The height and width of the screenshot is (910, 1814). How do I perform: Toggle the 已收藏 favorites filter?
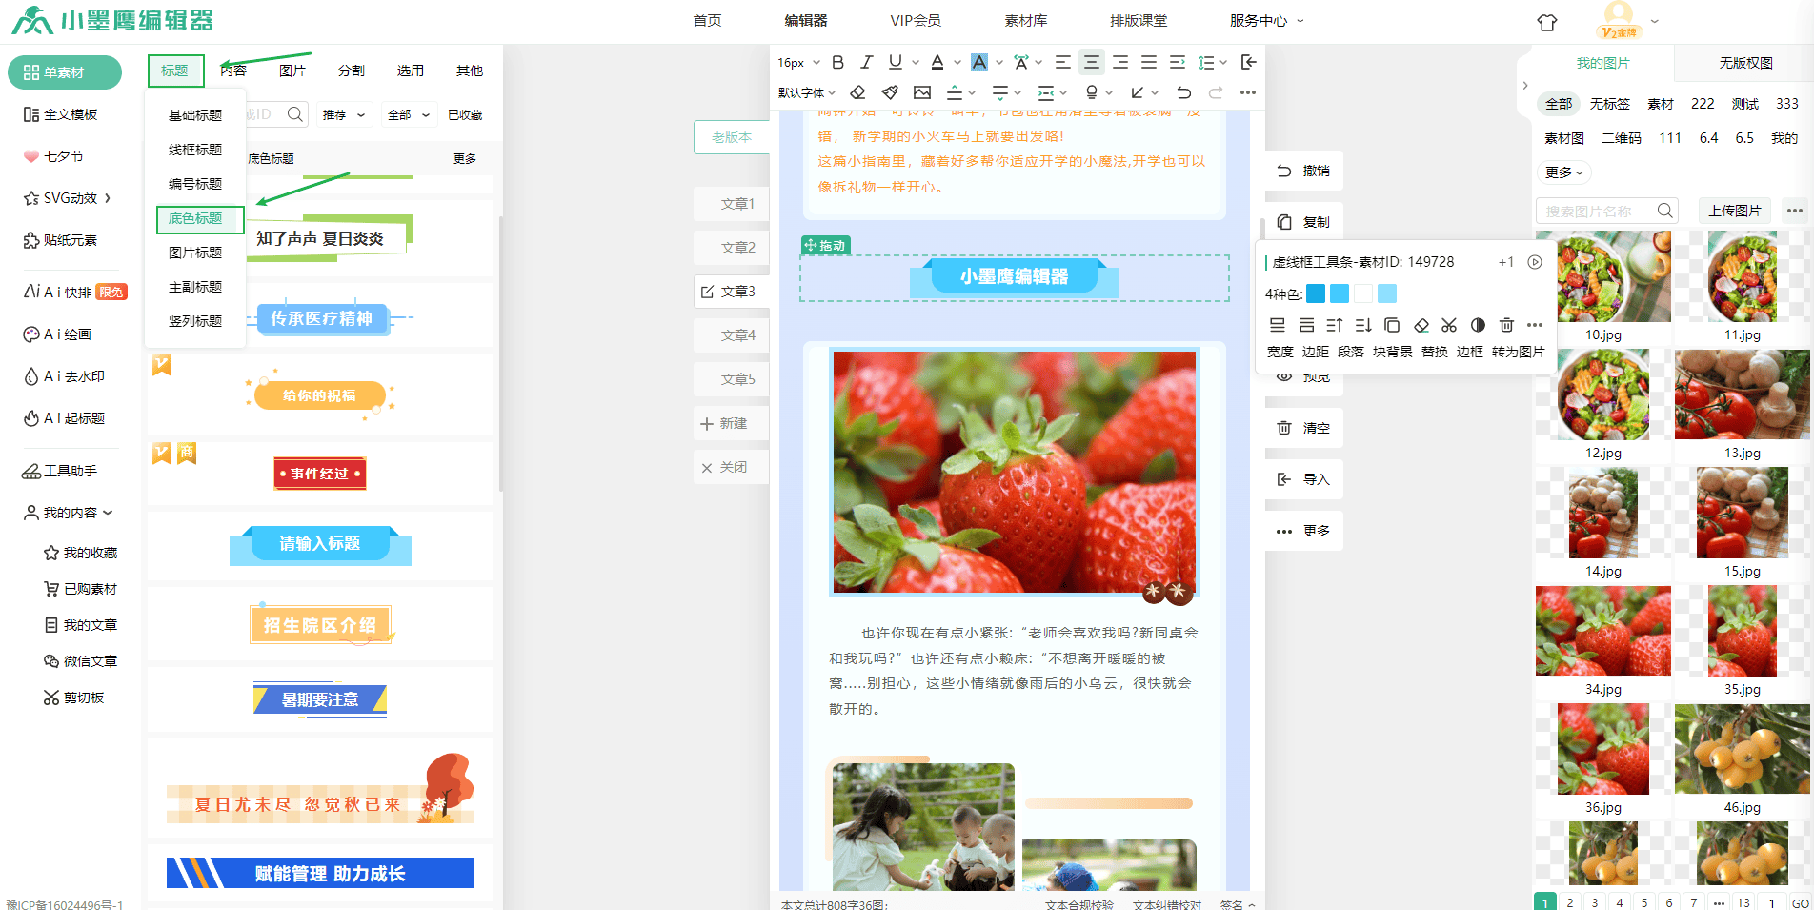465,114
